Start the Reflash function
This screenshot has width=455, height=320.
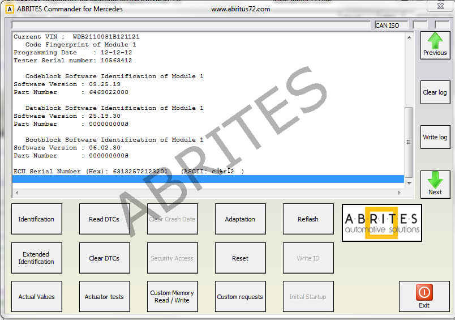point(308,219)
